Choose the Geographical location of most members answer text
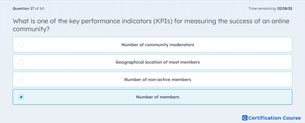305x123 pixels. click(x=158, y=62)
